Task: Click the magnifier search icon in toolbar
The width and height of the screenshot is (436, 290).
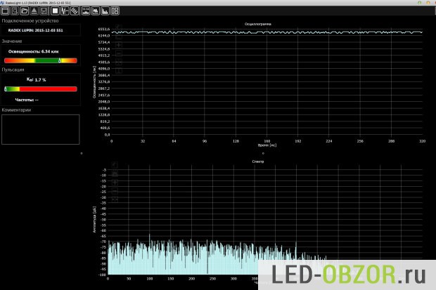Action: [14, 11]
